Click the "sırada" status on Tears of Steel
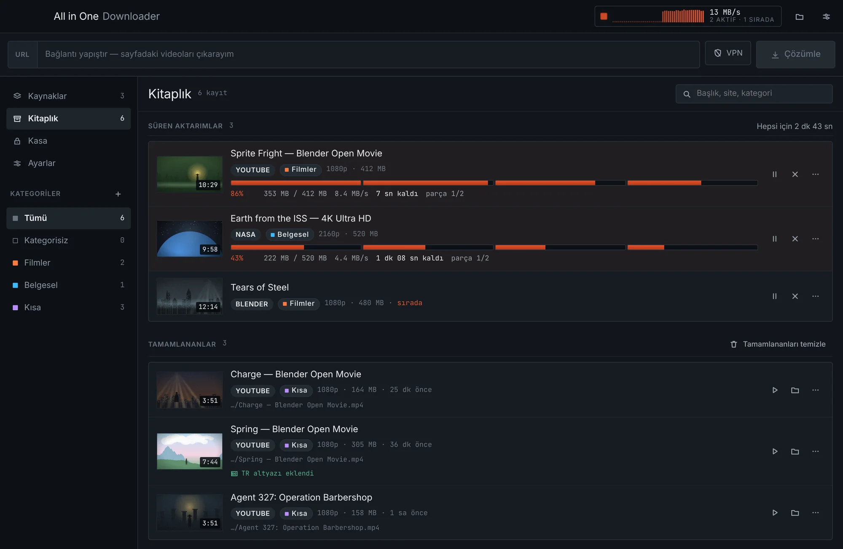Image resolution: width=843 pixels, height=549 pixels. click(409, 303)
